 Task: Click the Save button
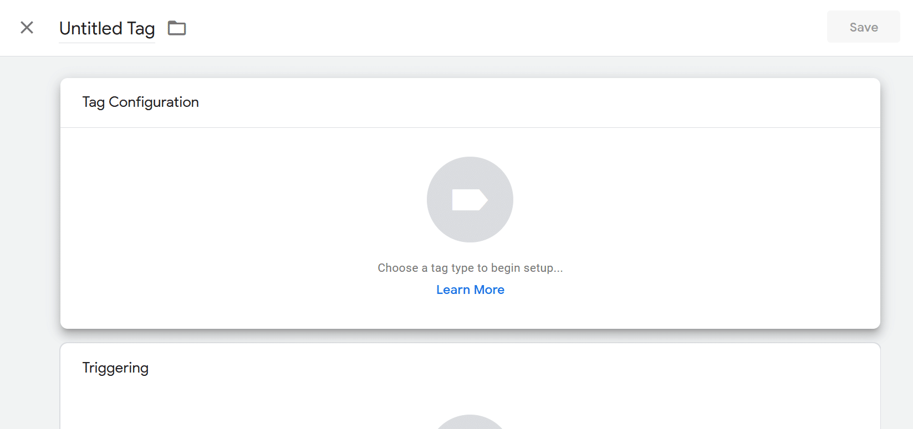[864, 27]
